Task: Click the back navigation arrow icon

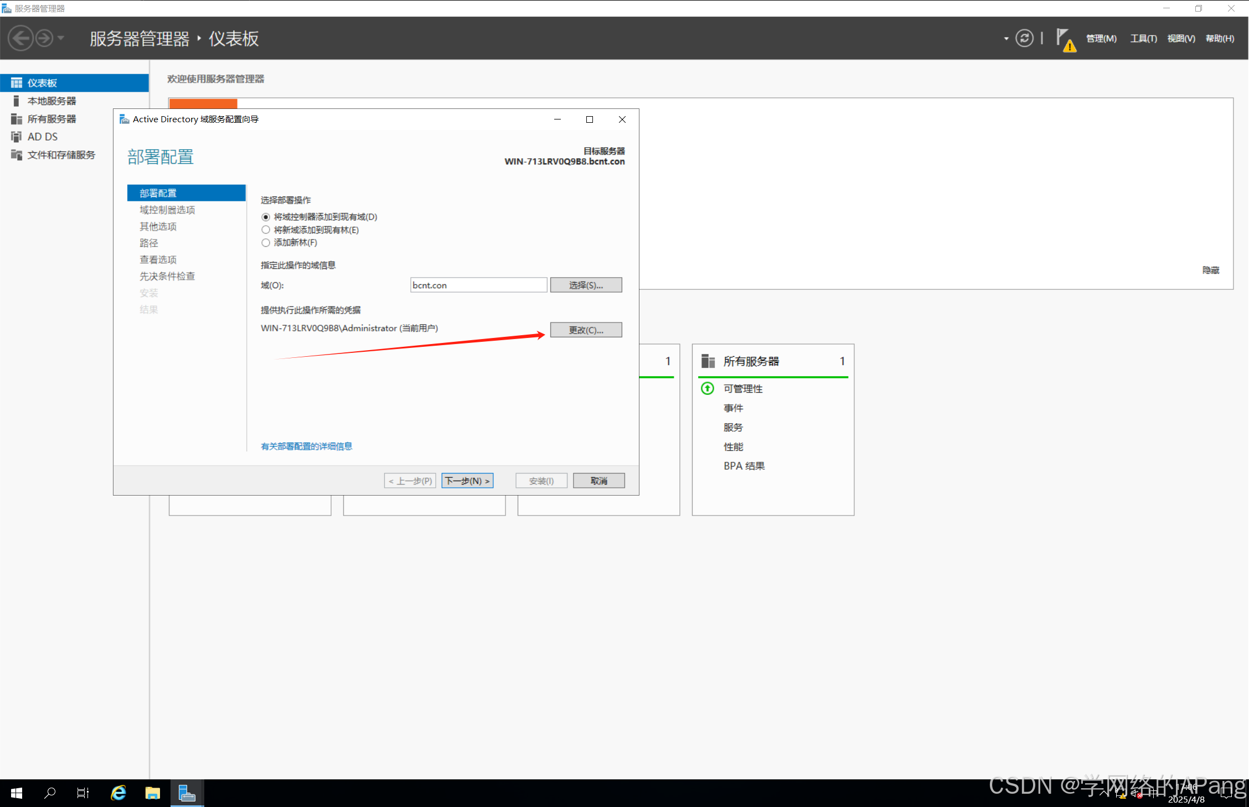Action: 21,38
